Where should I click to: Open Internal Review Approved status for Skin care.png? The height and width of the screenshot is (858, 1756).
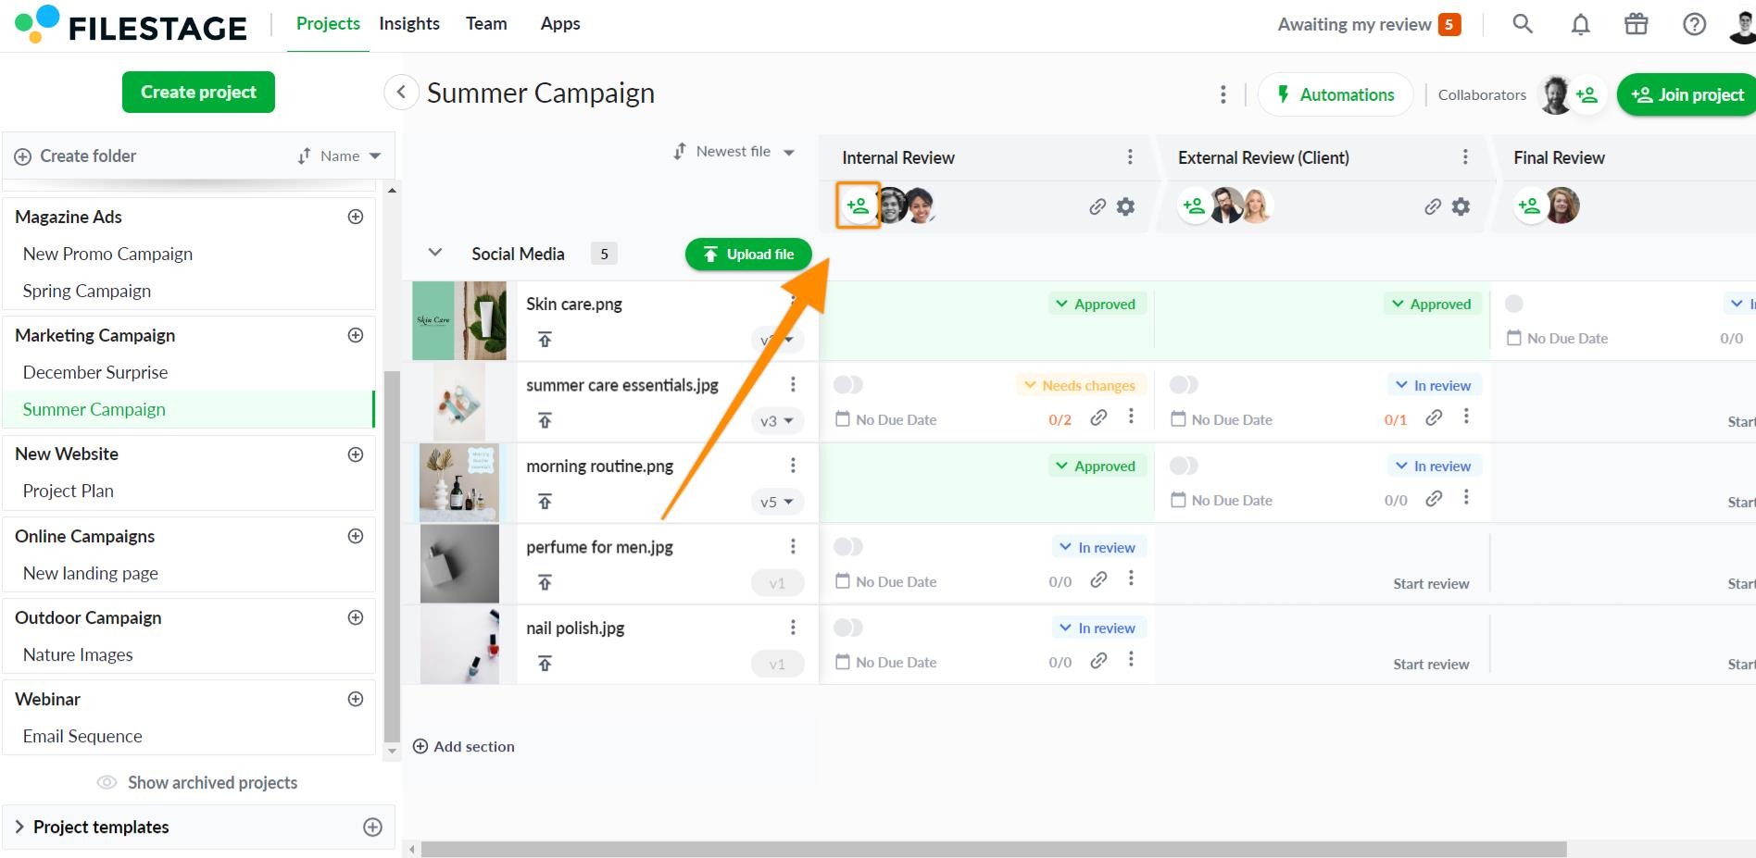1097,304
